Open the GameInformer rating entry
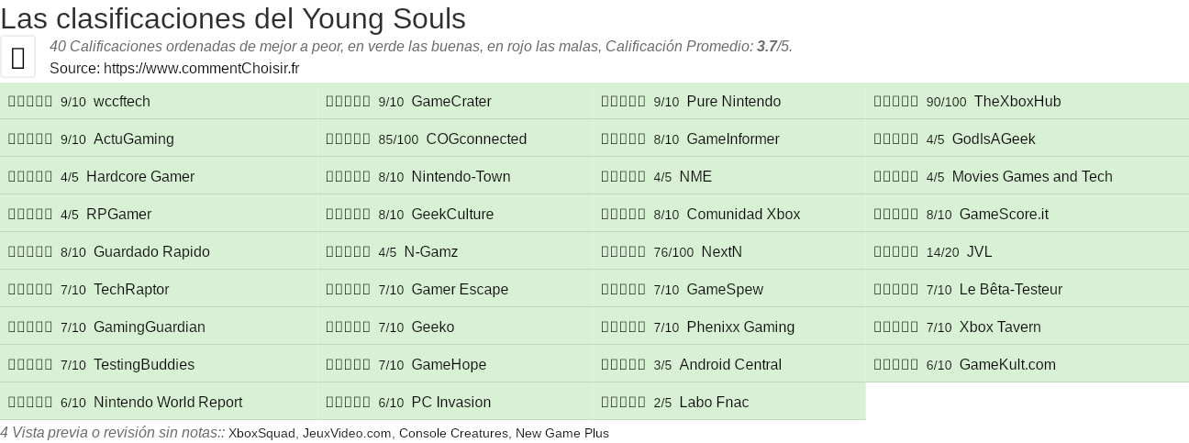1189x443 pixels. click(732, 139)
